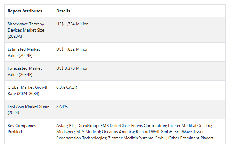Click the Inceler Medikal Co. Ltd. text
This screenshot has height=145, width=228.
click(x=190, y=126)
